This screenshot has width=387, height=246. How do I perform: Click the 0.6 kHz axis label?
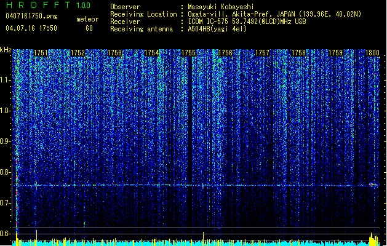point(5,234)
